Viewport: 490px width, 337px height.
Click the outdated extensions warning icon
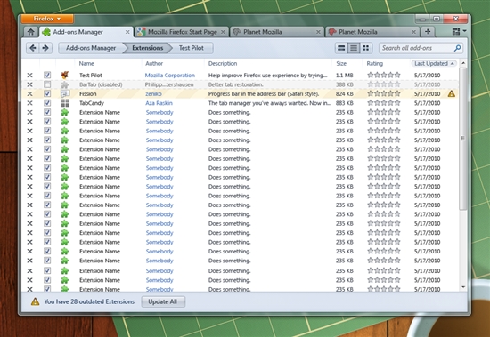[35, 301]
